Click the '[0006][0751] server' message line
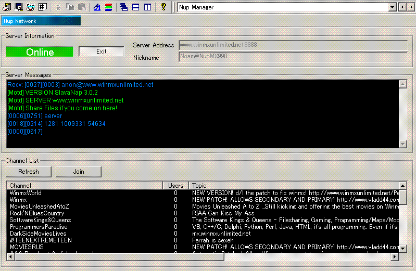Screen dimensions: 416x271 pyautogui.click(x=34, y=116)
